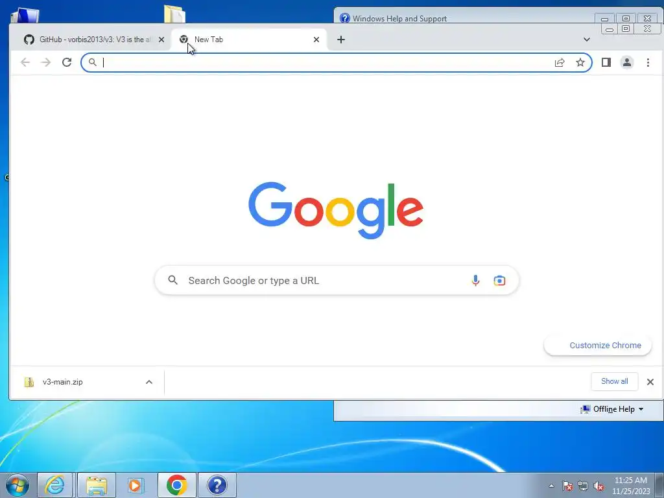Show all downloads

click(615, 381)
